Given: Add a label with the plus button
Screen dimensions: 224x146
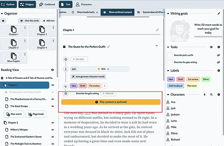Looking at the screenshot, I should click(x=105, y=86).
